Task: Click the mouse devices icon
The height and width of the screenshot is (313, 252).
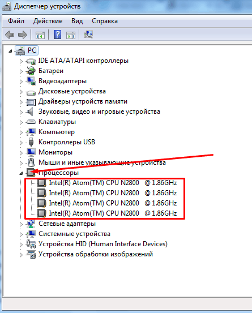Action: pos(31,162)
